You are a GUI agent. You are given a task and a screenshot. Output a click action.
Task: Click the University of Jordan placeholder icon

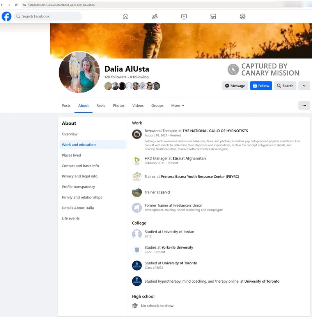click(137, 234)
